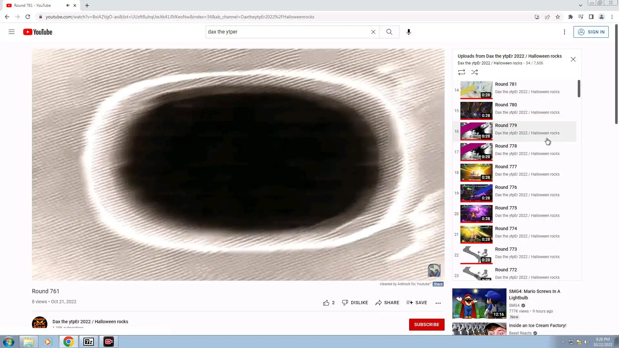Clear the search box text

(x=373, y=32)
